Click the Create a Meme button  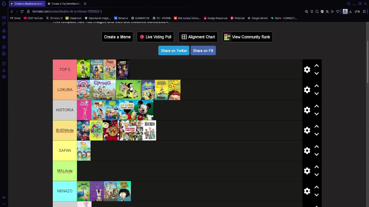point(117,37)
